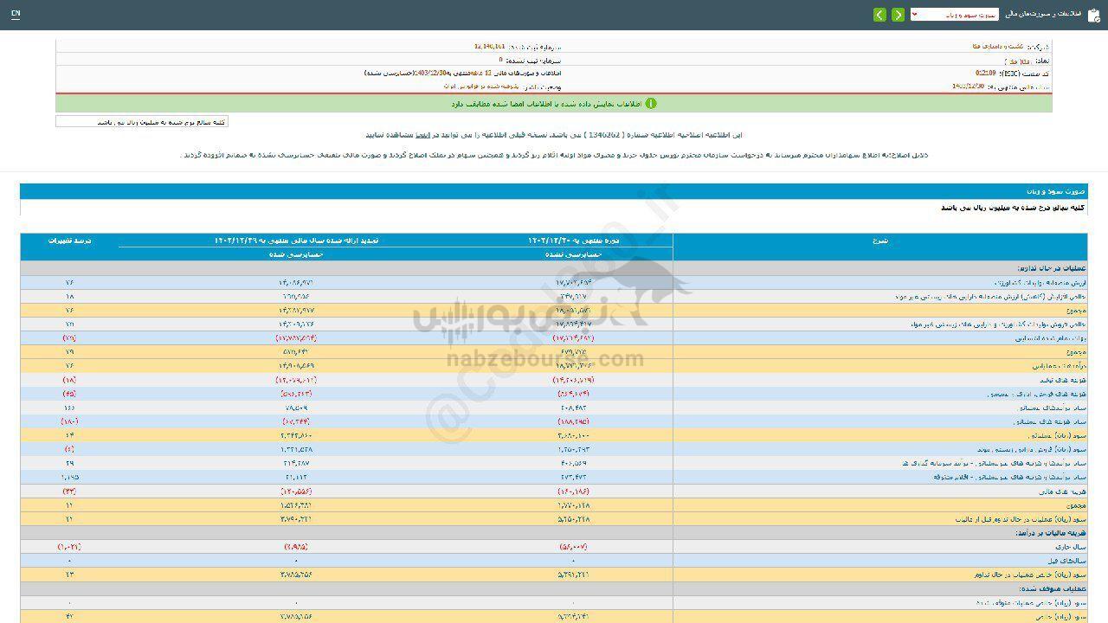This screenshot has height=623, width=1108.
Task: Click the 'شرح' column header
Action: [x=879, y=241]
